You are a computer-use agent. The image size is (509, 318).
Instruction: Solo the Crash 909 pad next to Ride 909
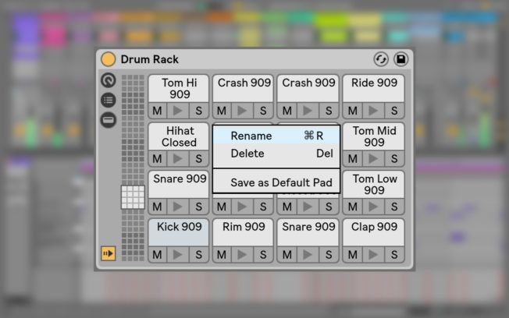click(x=329, y=111)
